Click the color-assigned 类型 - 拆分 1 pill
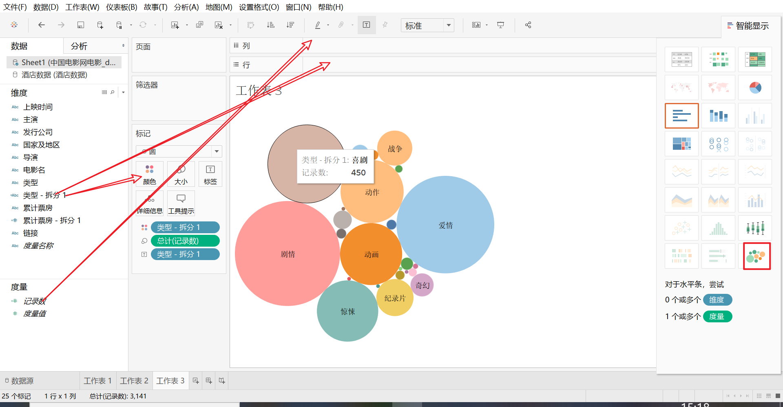The height and width of the screenshot is (407, 783). point(185,228)
